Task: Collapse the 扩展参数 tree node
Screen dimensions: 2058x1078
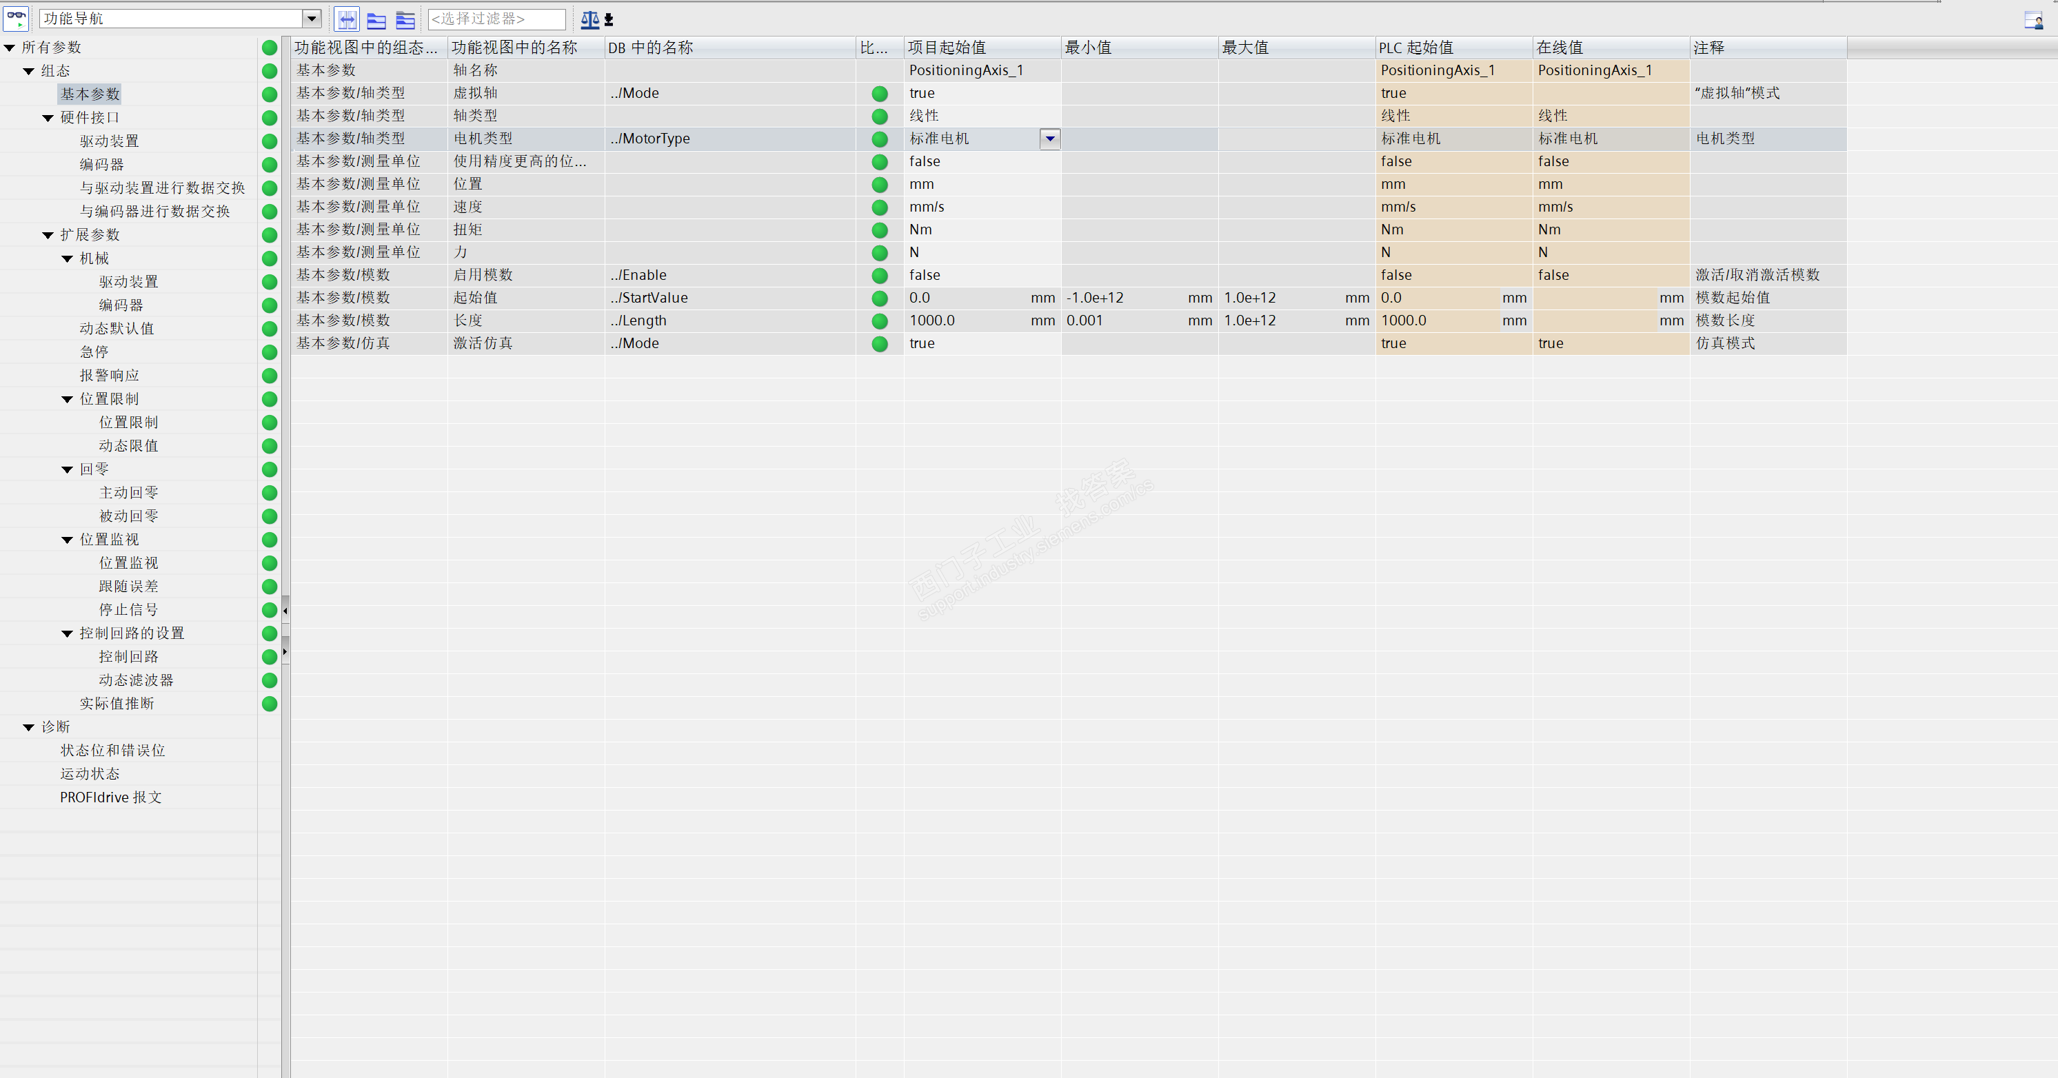Action: pos(48,236)
